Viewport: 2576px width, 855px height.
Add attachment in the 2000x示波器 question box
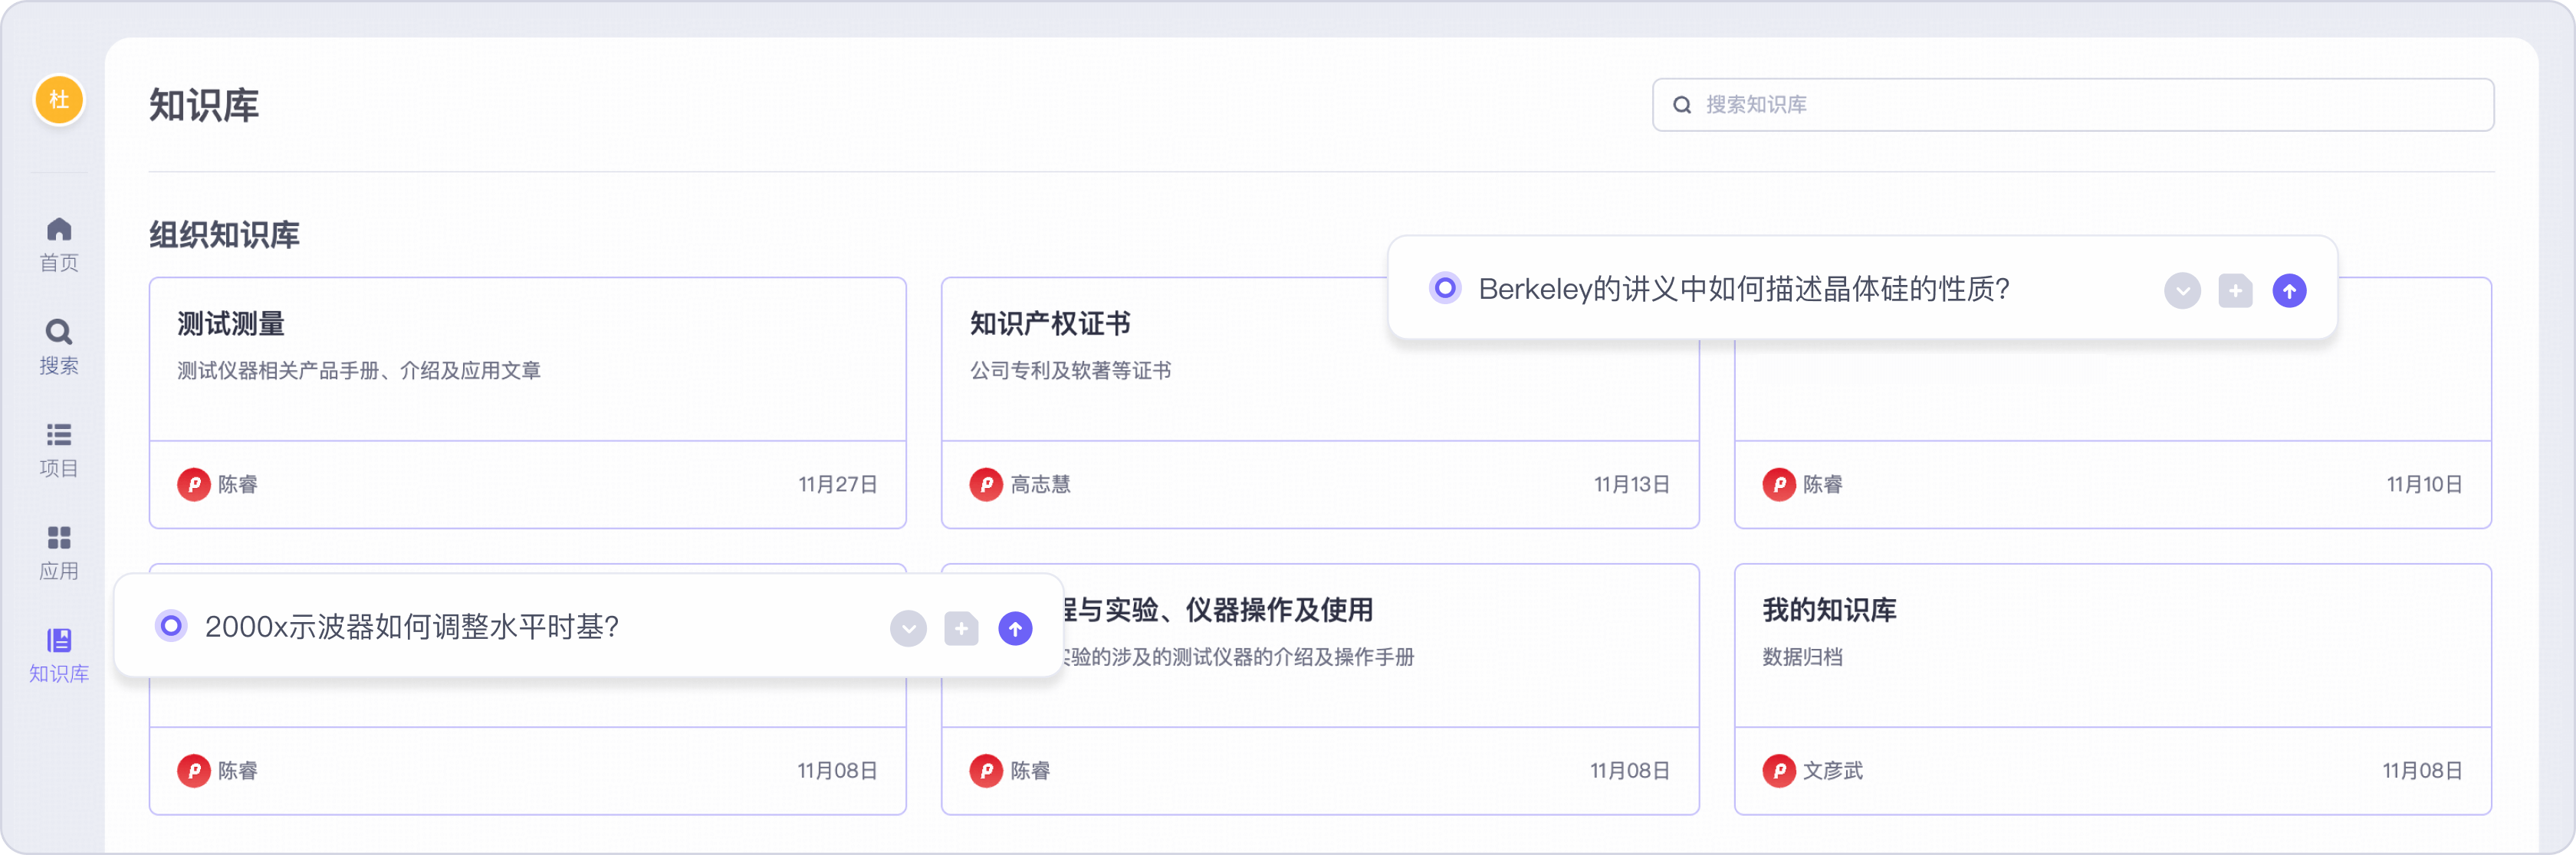click(x=961, y=628)
